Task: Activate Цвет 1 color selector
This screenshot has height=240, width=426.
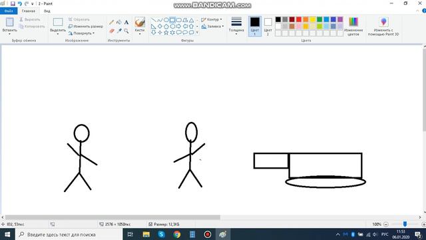Action: 255,26
